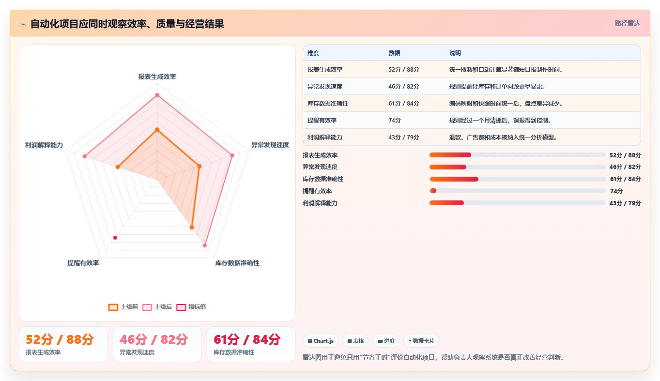Viewport: 660px width, 381px height.
Task: Open the 46分 / 82分 data card
Action: (x=157, y=344)
